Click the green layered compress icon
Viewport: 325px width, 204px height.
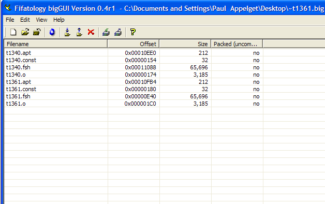106,32
